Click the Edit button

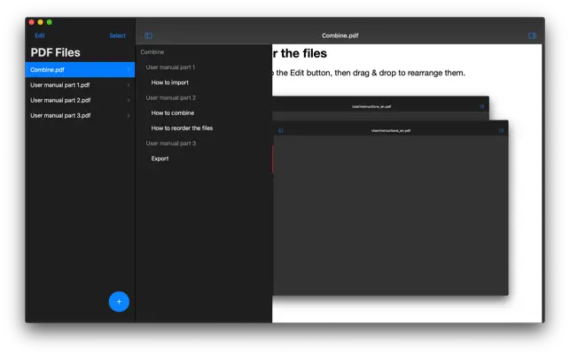click(x=40, y=35)
